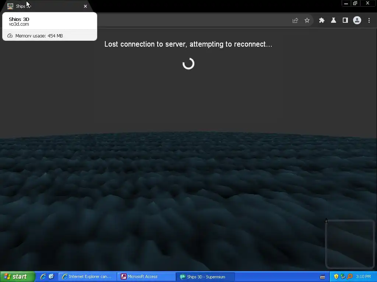Open the extensions puzzle icon

(x=322, y=21)
